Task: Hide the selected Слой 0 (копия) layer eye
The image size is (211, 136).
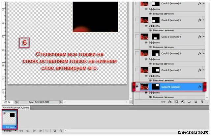Action: [x=137, y=86]
